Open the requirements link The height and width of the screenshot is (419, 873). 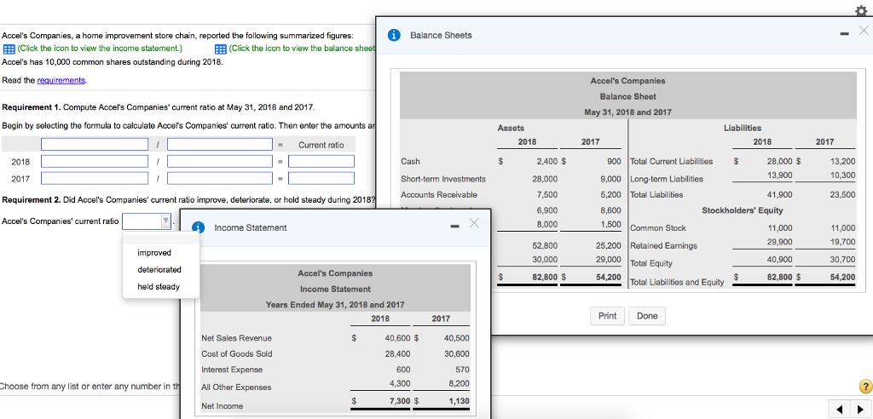[61, 80]
